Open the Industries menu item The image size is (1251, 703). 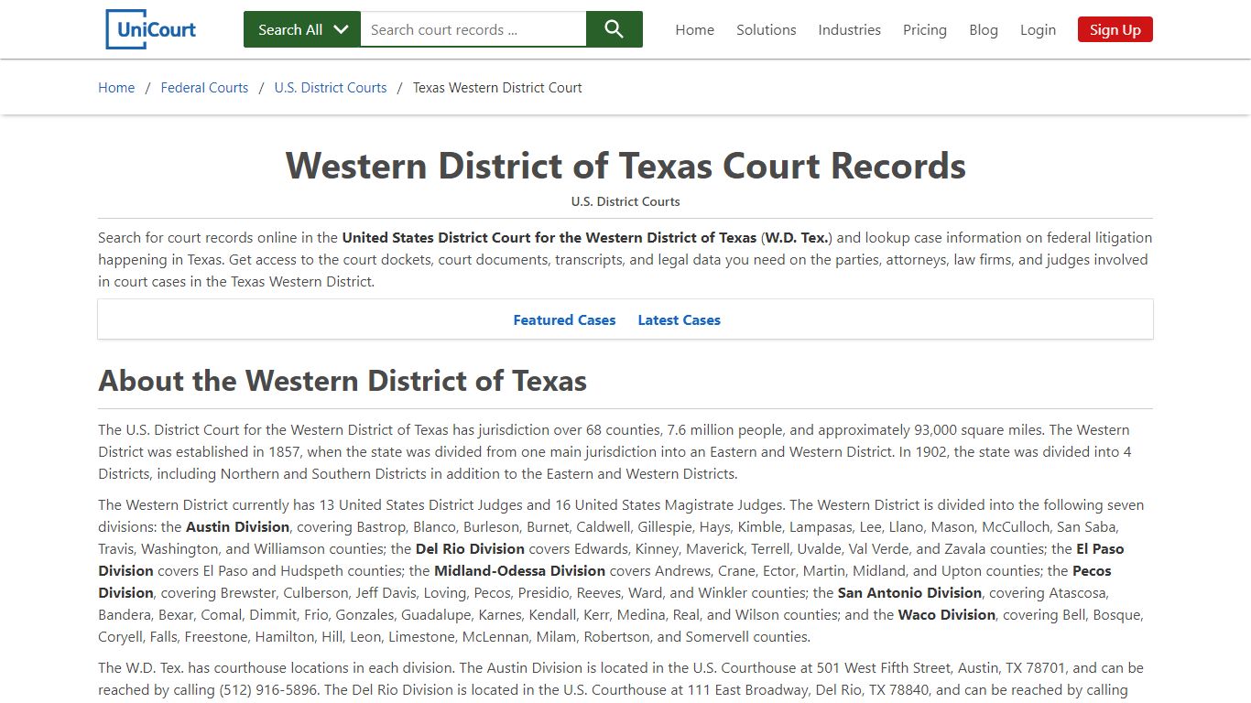(x=850, y=29)
